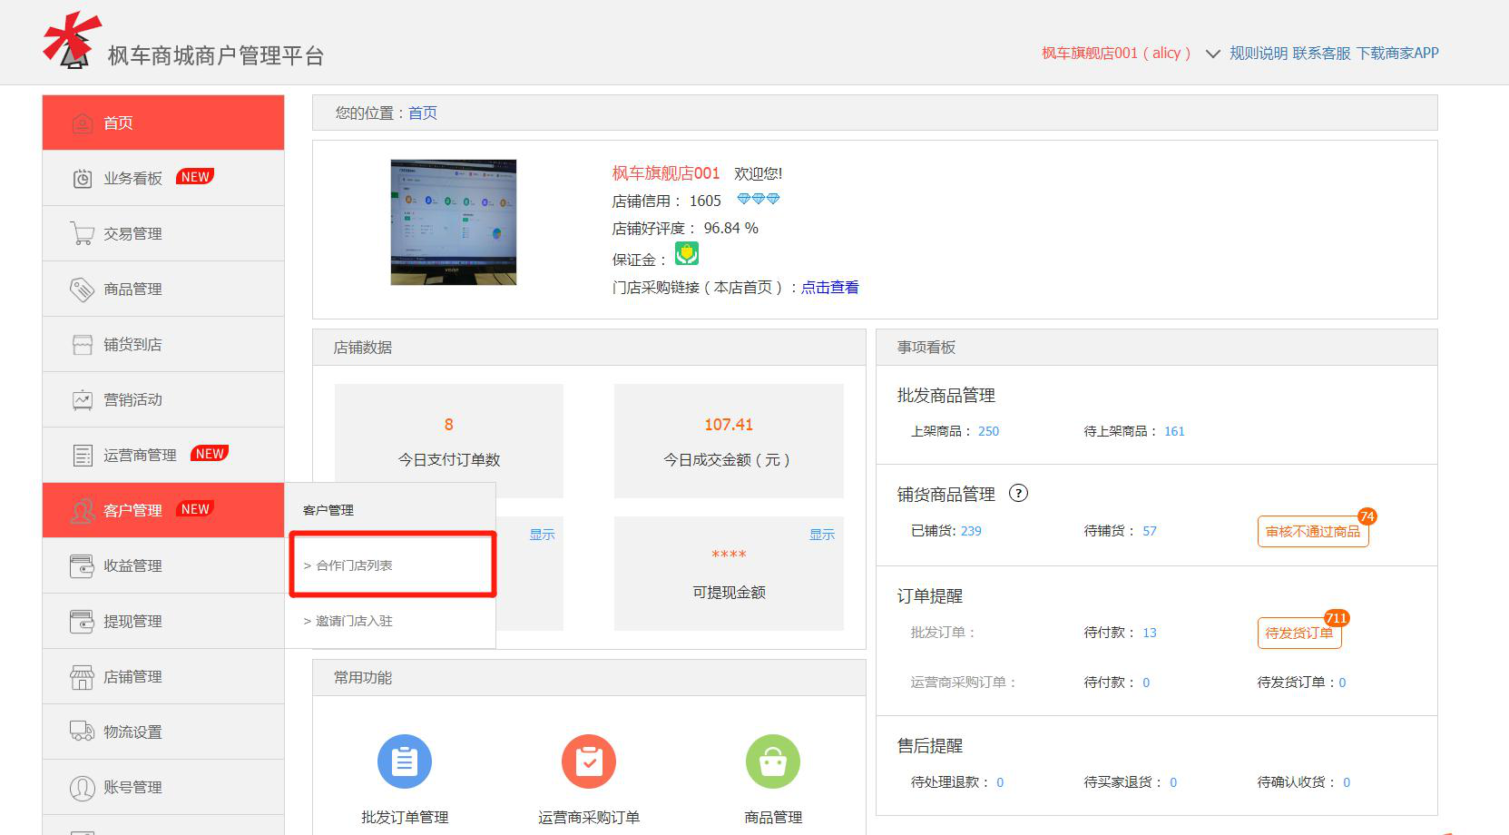Open the 下载商家APP link
This screenshot has height=835, width=1509.
tap(1397, 54)
